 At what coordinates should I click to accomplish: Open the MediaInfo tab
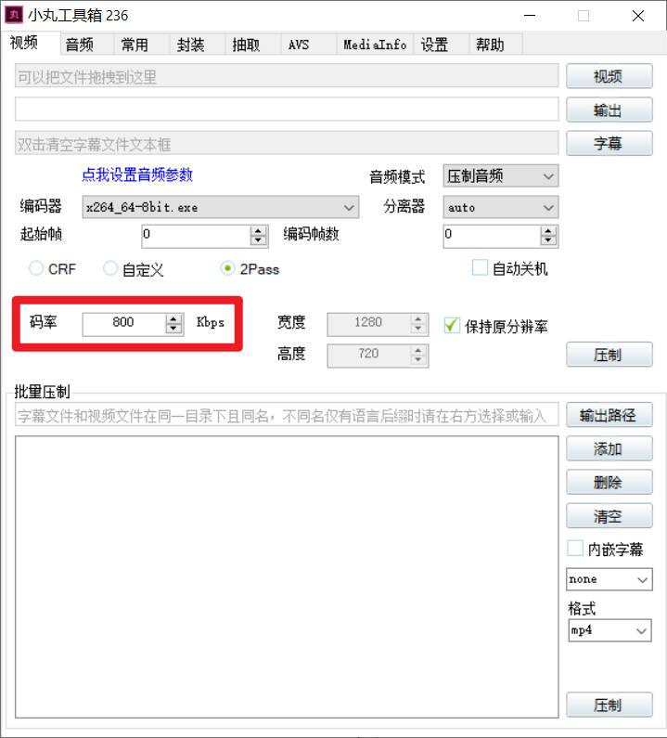[x=375, y=45]
